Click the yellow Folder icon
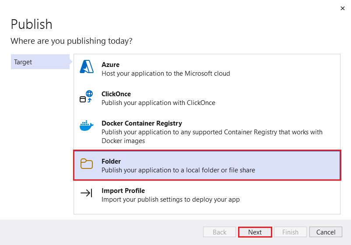 click(x=87, y=164)
